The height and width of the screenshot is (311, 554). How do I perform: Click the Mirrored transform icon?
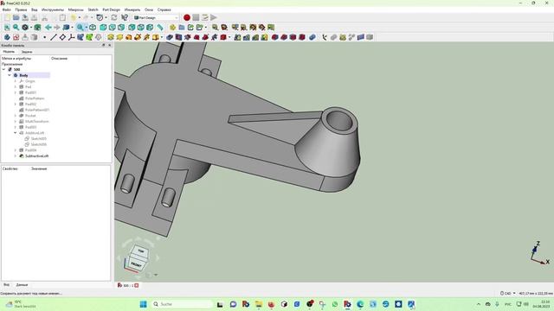click(237, 37)
